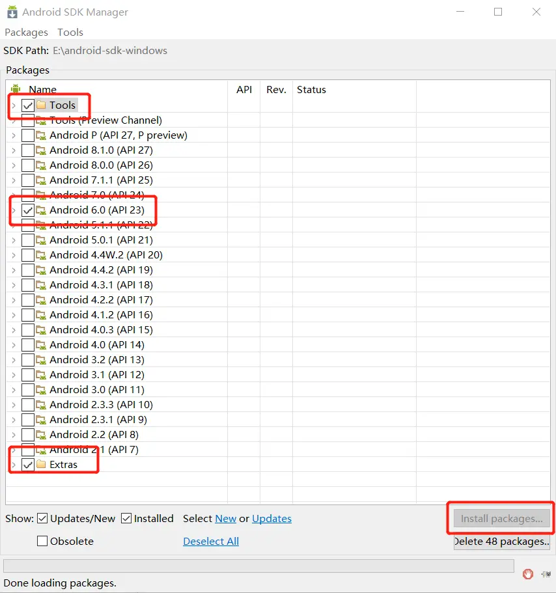The width and height of the screenshot is (556, 593).
Task: Uncheck the Tools package checkbox
Action: click(x=28, y=105)
